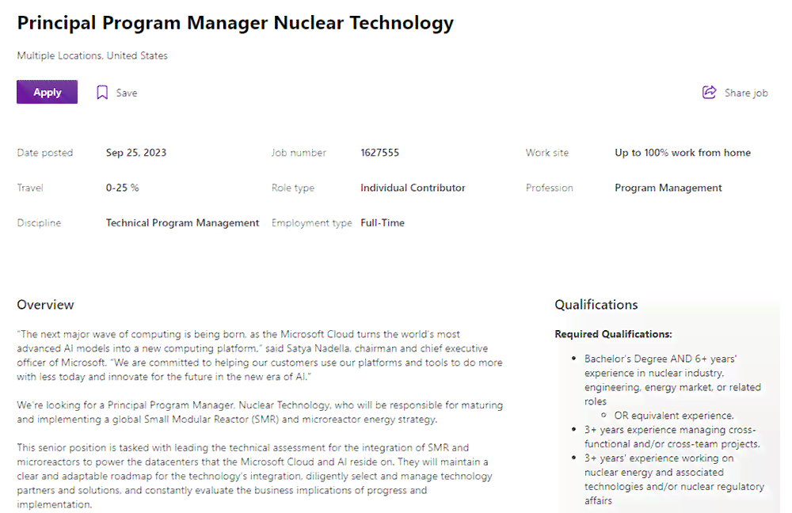Click the Share job arrow icon
This screenshot has width=792, height=513.
click(x=709, y=93)
